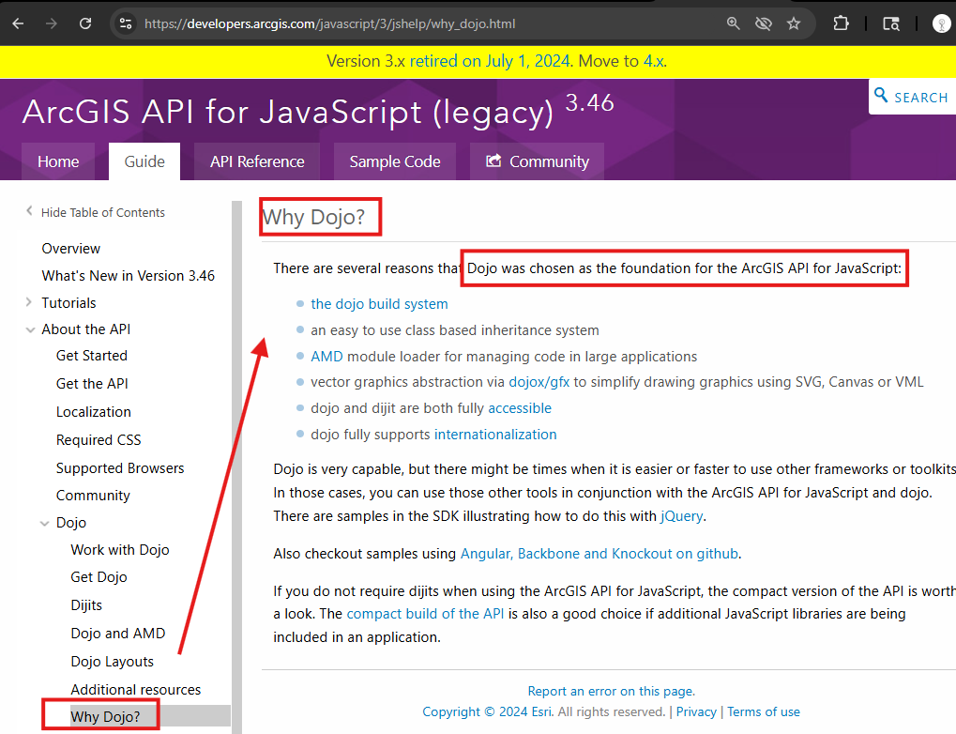
Task: Open Required CSS in the sidebar
Action: (x=99, y=440)
